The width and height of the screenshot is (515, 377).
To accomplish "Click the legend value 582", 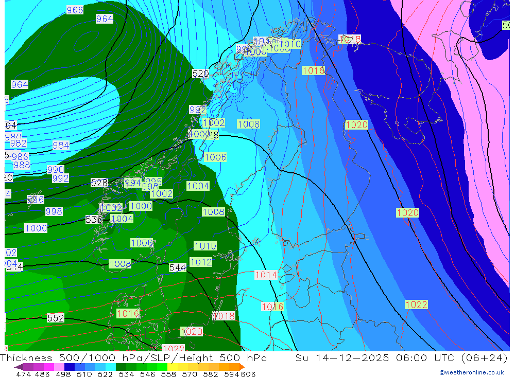I will tap(211, 374).
